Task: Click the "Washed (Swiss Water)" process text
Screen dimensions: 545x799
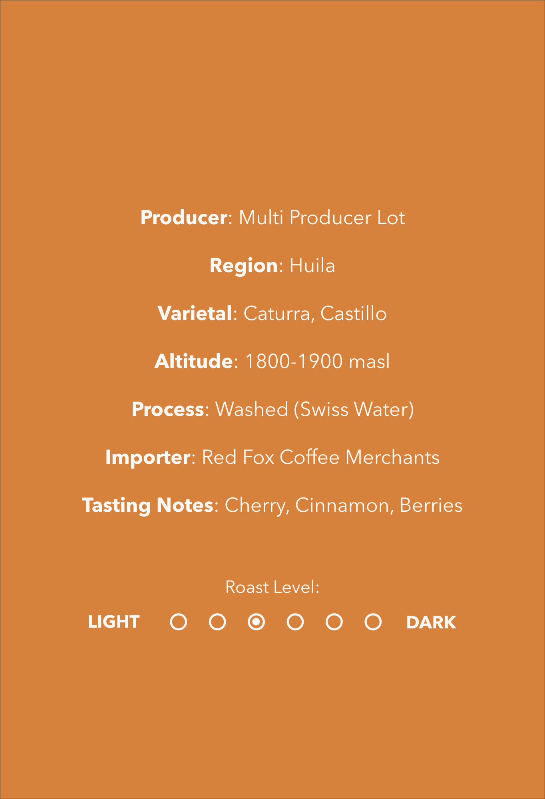Action: [x=314, y=409]
